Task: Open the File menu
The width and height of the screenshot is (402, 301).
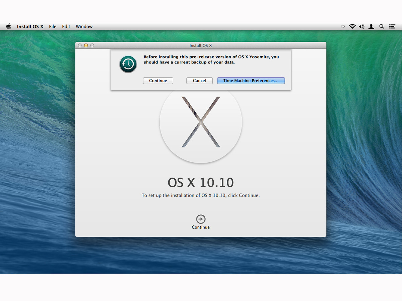Action: pos(53,26)
